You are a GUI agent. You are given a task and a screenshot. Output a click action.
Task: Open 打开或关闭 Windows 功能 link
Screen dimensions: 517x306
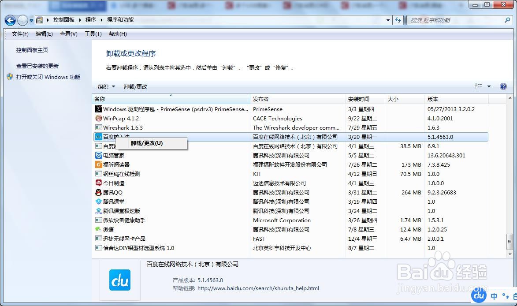point(48,77)
